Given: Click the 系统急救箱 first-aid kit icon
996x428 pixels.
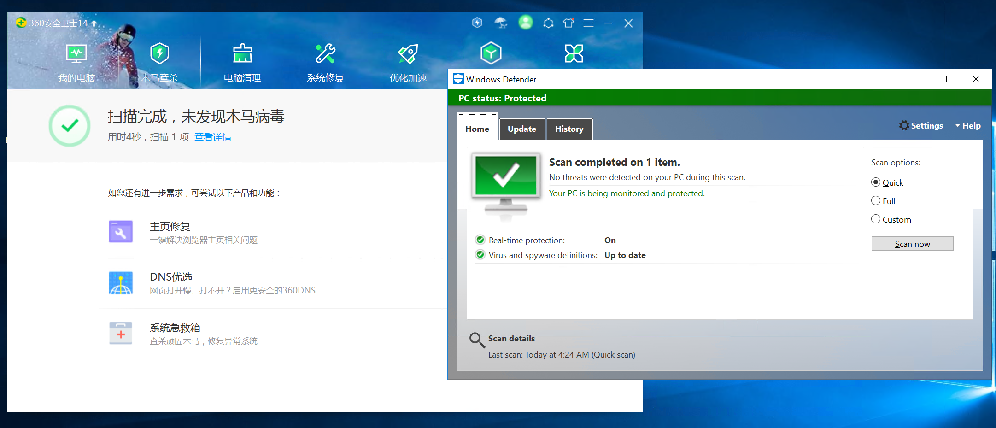Looking at the screenshot, I should [121, 333].
